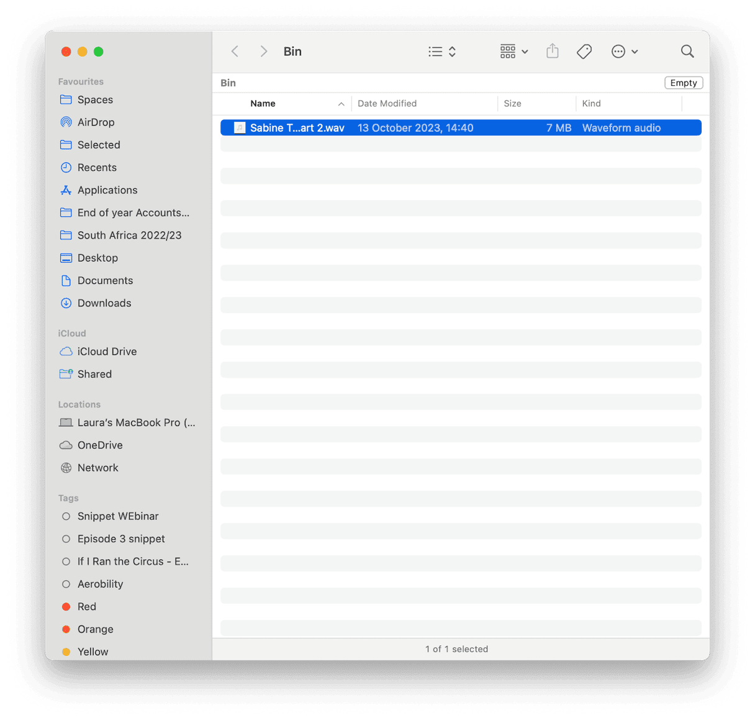755x720 pixels.
Task: Click the Red tag color swatch
Action: 66,606
